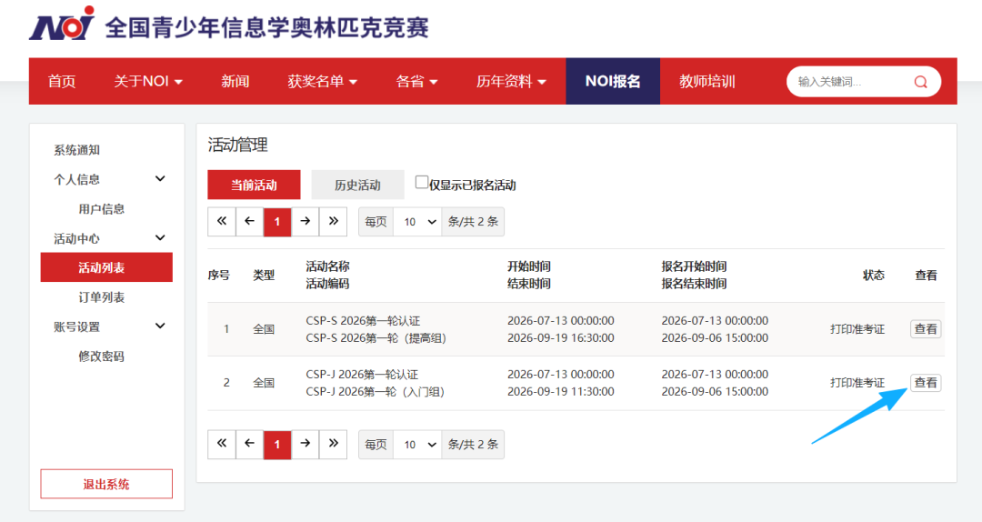Click 退出系统 button
The image size is (982, 522).
pyautogui.click(x=106, y=484)
